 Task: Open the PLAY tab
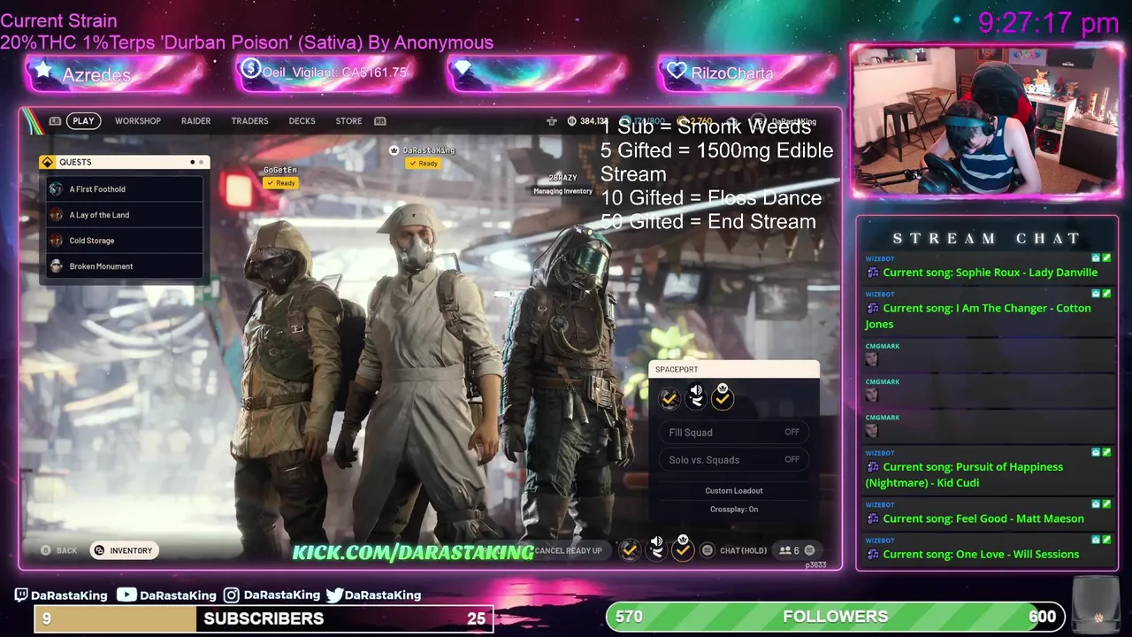(x=83, y=121)
